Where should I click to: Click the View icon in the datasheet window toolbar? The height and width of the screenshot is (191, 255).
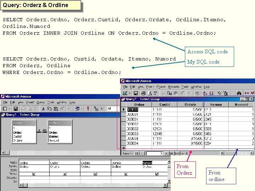coord(125,93)
